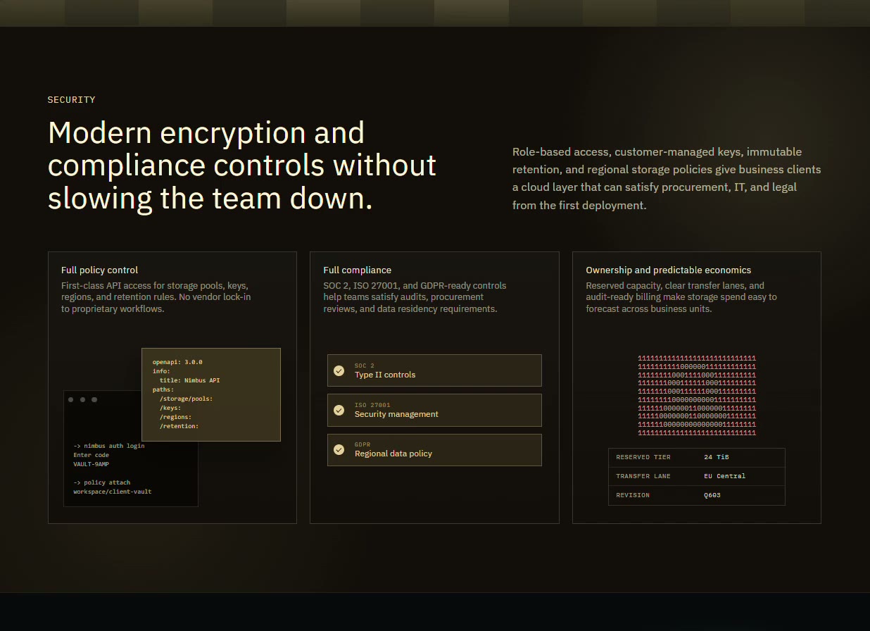
Task: Click the SOC 2 checkmark icon
Action: [339, 370]
